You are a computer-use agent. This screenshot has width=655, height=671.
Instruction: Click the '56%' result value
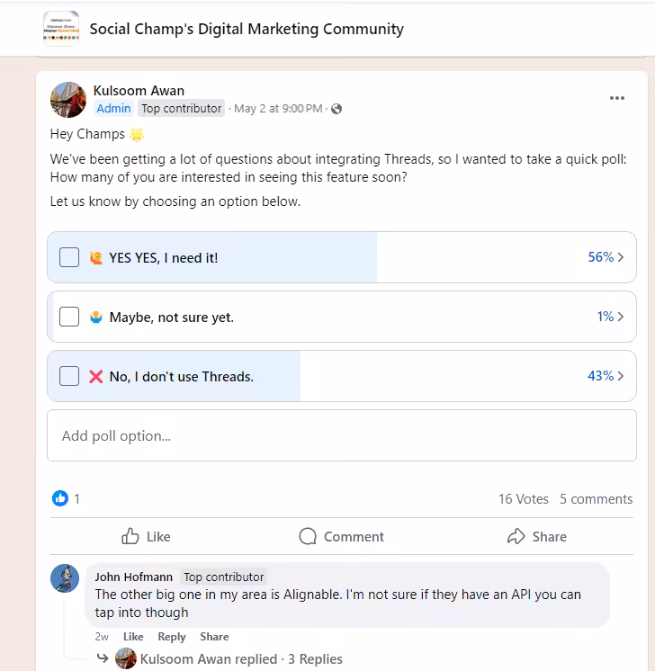[601, 257]
